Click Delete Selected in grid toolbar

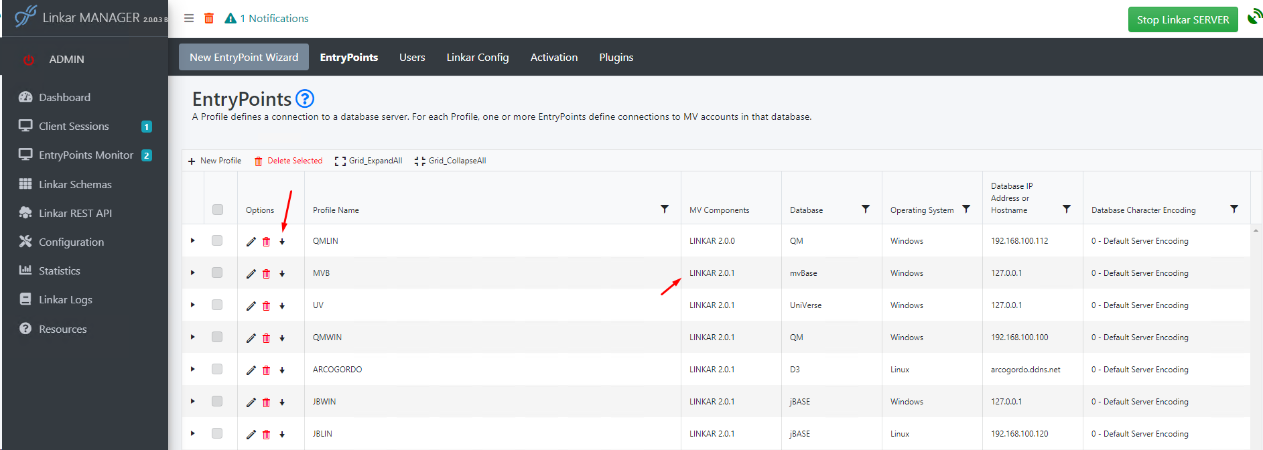pos(288,161)
